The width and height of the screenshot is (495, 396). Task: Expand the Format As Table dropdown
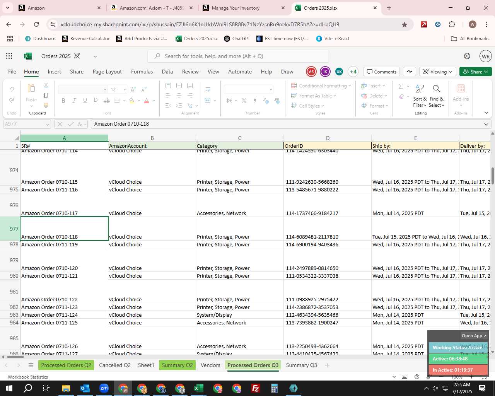point(335,96)
